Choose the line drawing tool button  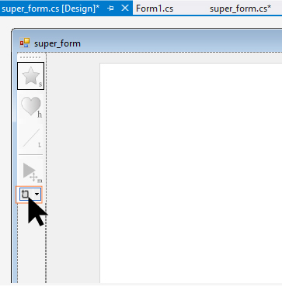click(30, 138)
